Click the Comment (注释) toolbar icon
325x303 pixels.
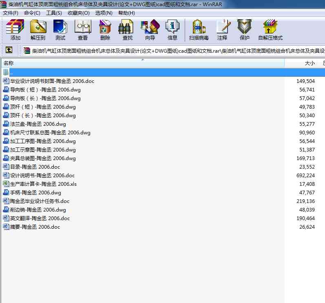click(222, 30)
